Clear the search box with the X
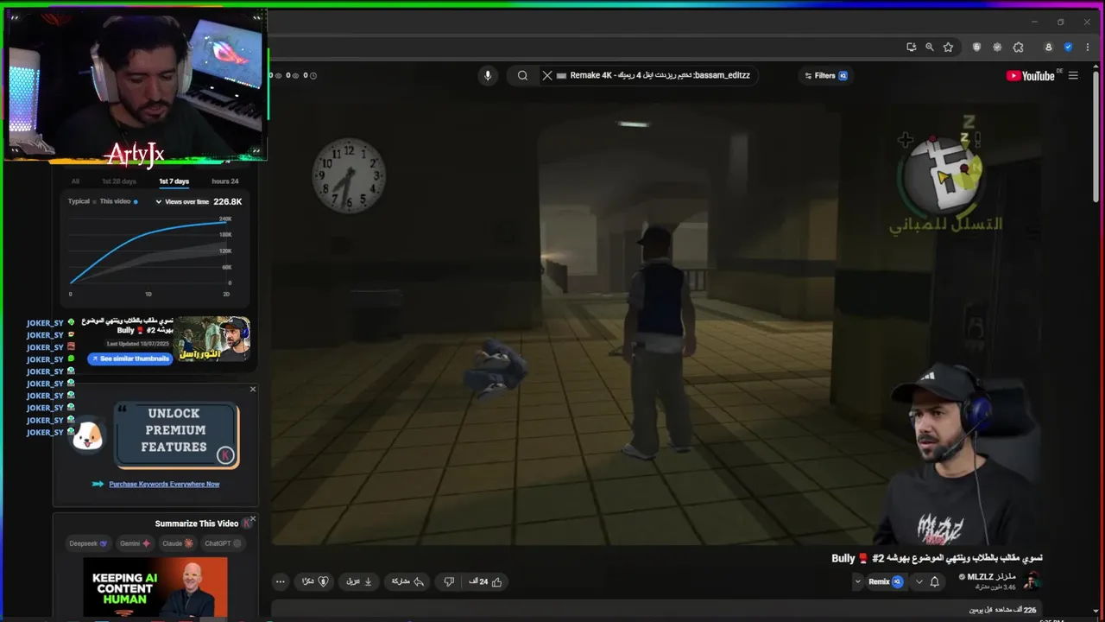The height and width of the screenshot is (622, 1105). click(547, 75)
